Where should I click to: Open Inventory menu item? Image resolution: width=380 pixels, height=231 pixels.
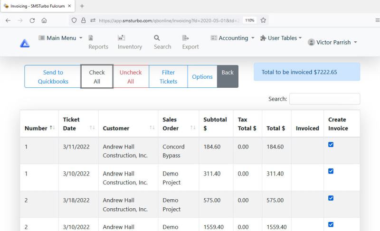pos(130,47)
